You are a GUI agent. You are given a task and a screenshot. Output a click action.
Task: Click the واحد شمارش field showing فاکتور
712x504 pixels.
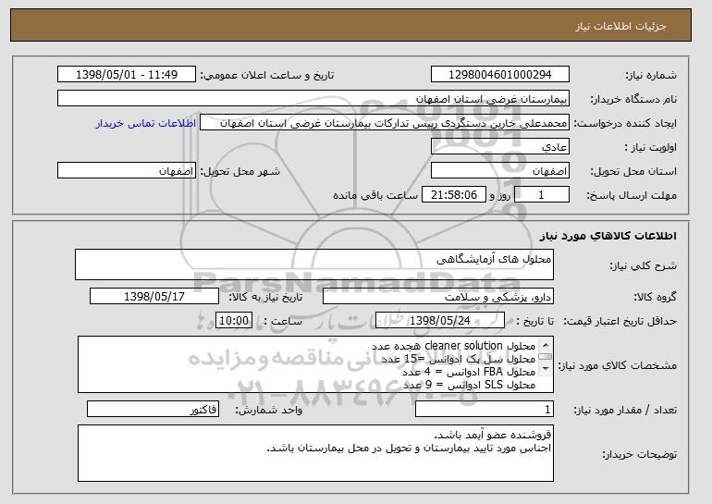tap(153, 409)
